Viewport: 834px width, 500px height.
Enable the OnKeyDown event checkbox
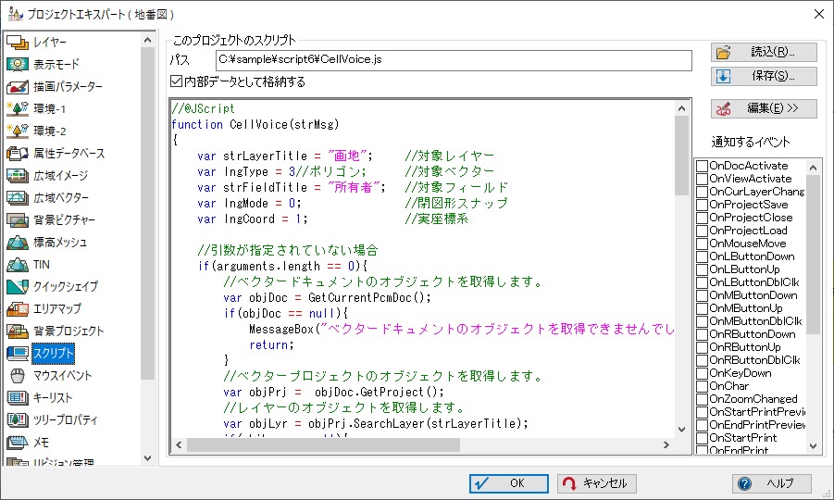click(702, 373)
